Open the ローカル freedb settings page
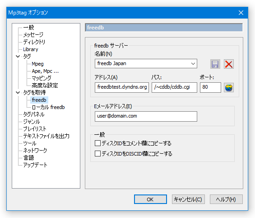Viewport: 255px width, 218px height. tap(48, 107)
